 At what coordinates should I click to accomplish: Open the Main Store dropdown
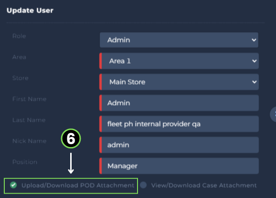click(179, 82)
